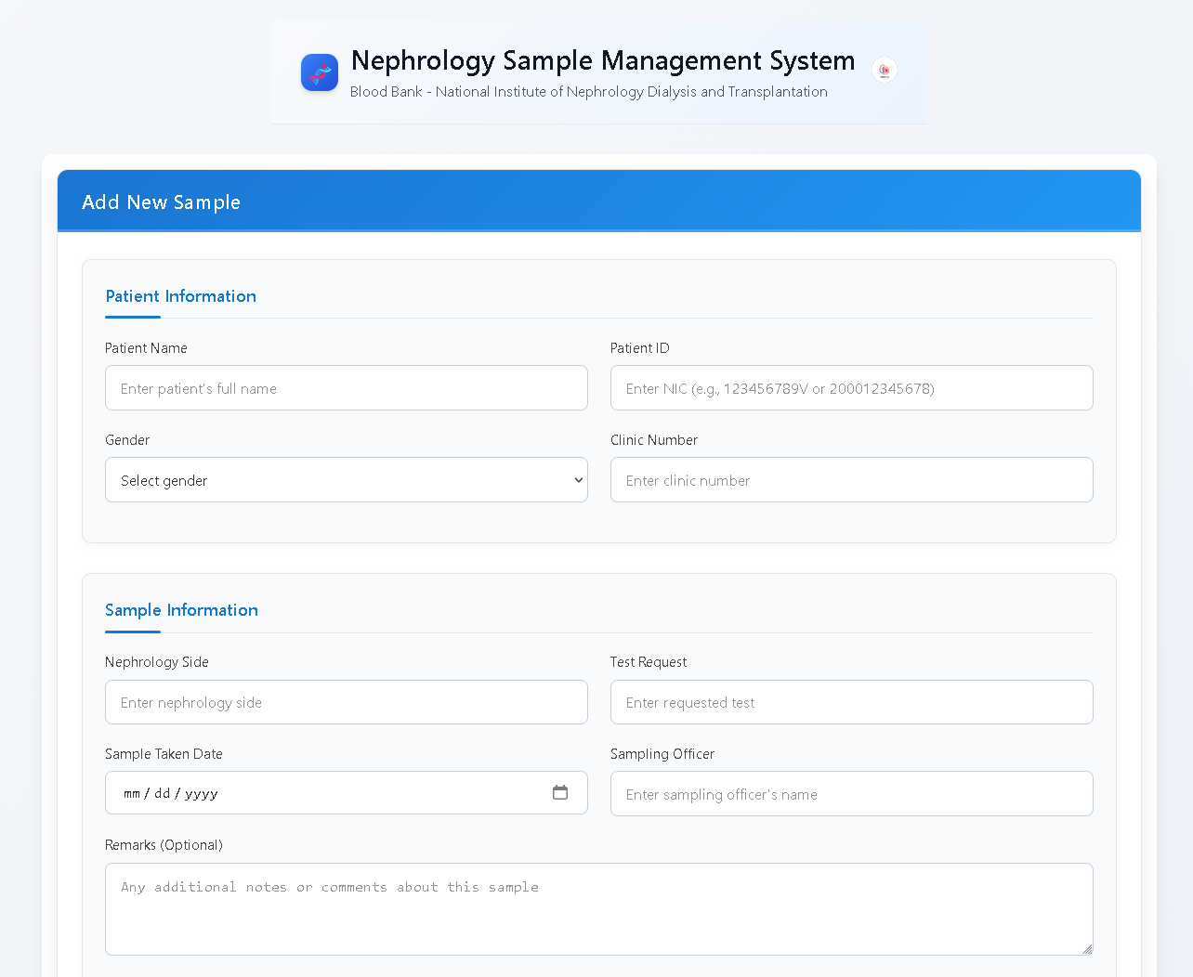The height and width of the screenshot is (977, 1193).
Task: Click the Sampling Officer label
Action: [662, 754]
